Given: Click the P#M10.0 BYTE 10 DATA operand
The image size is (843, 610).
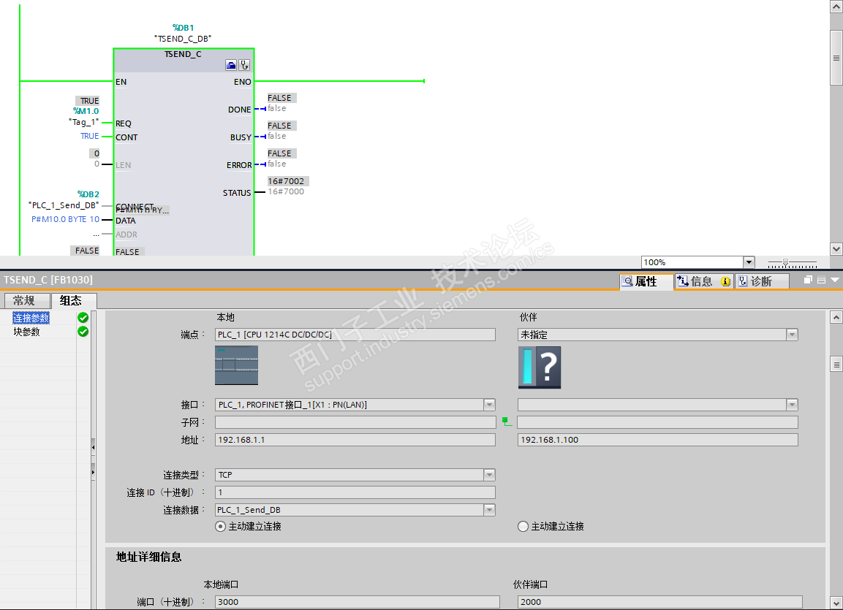Looking at the screenshot, I should point(66,219).
